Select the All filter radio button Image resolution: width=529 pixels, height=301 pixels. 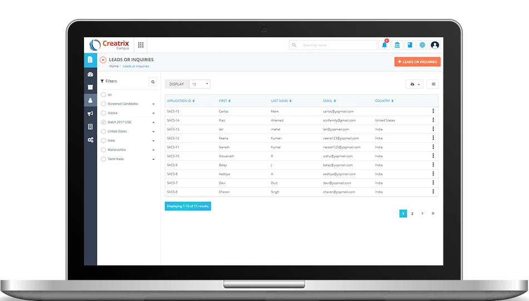103,95
